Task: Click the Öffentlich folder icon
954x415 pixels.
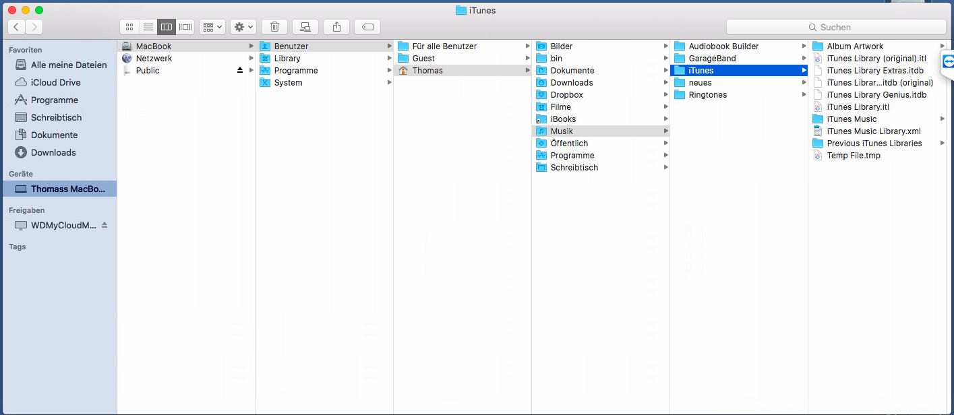Action: tap(541, 143)
